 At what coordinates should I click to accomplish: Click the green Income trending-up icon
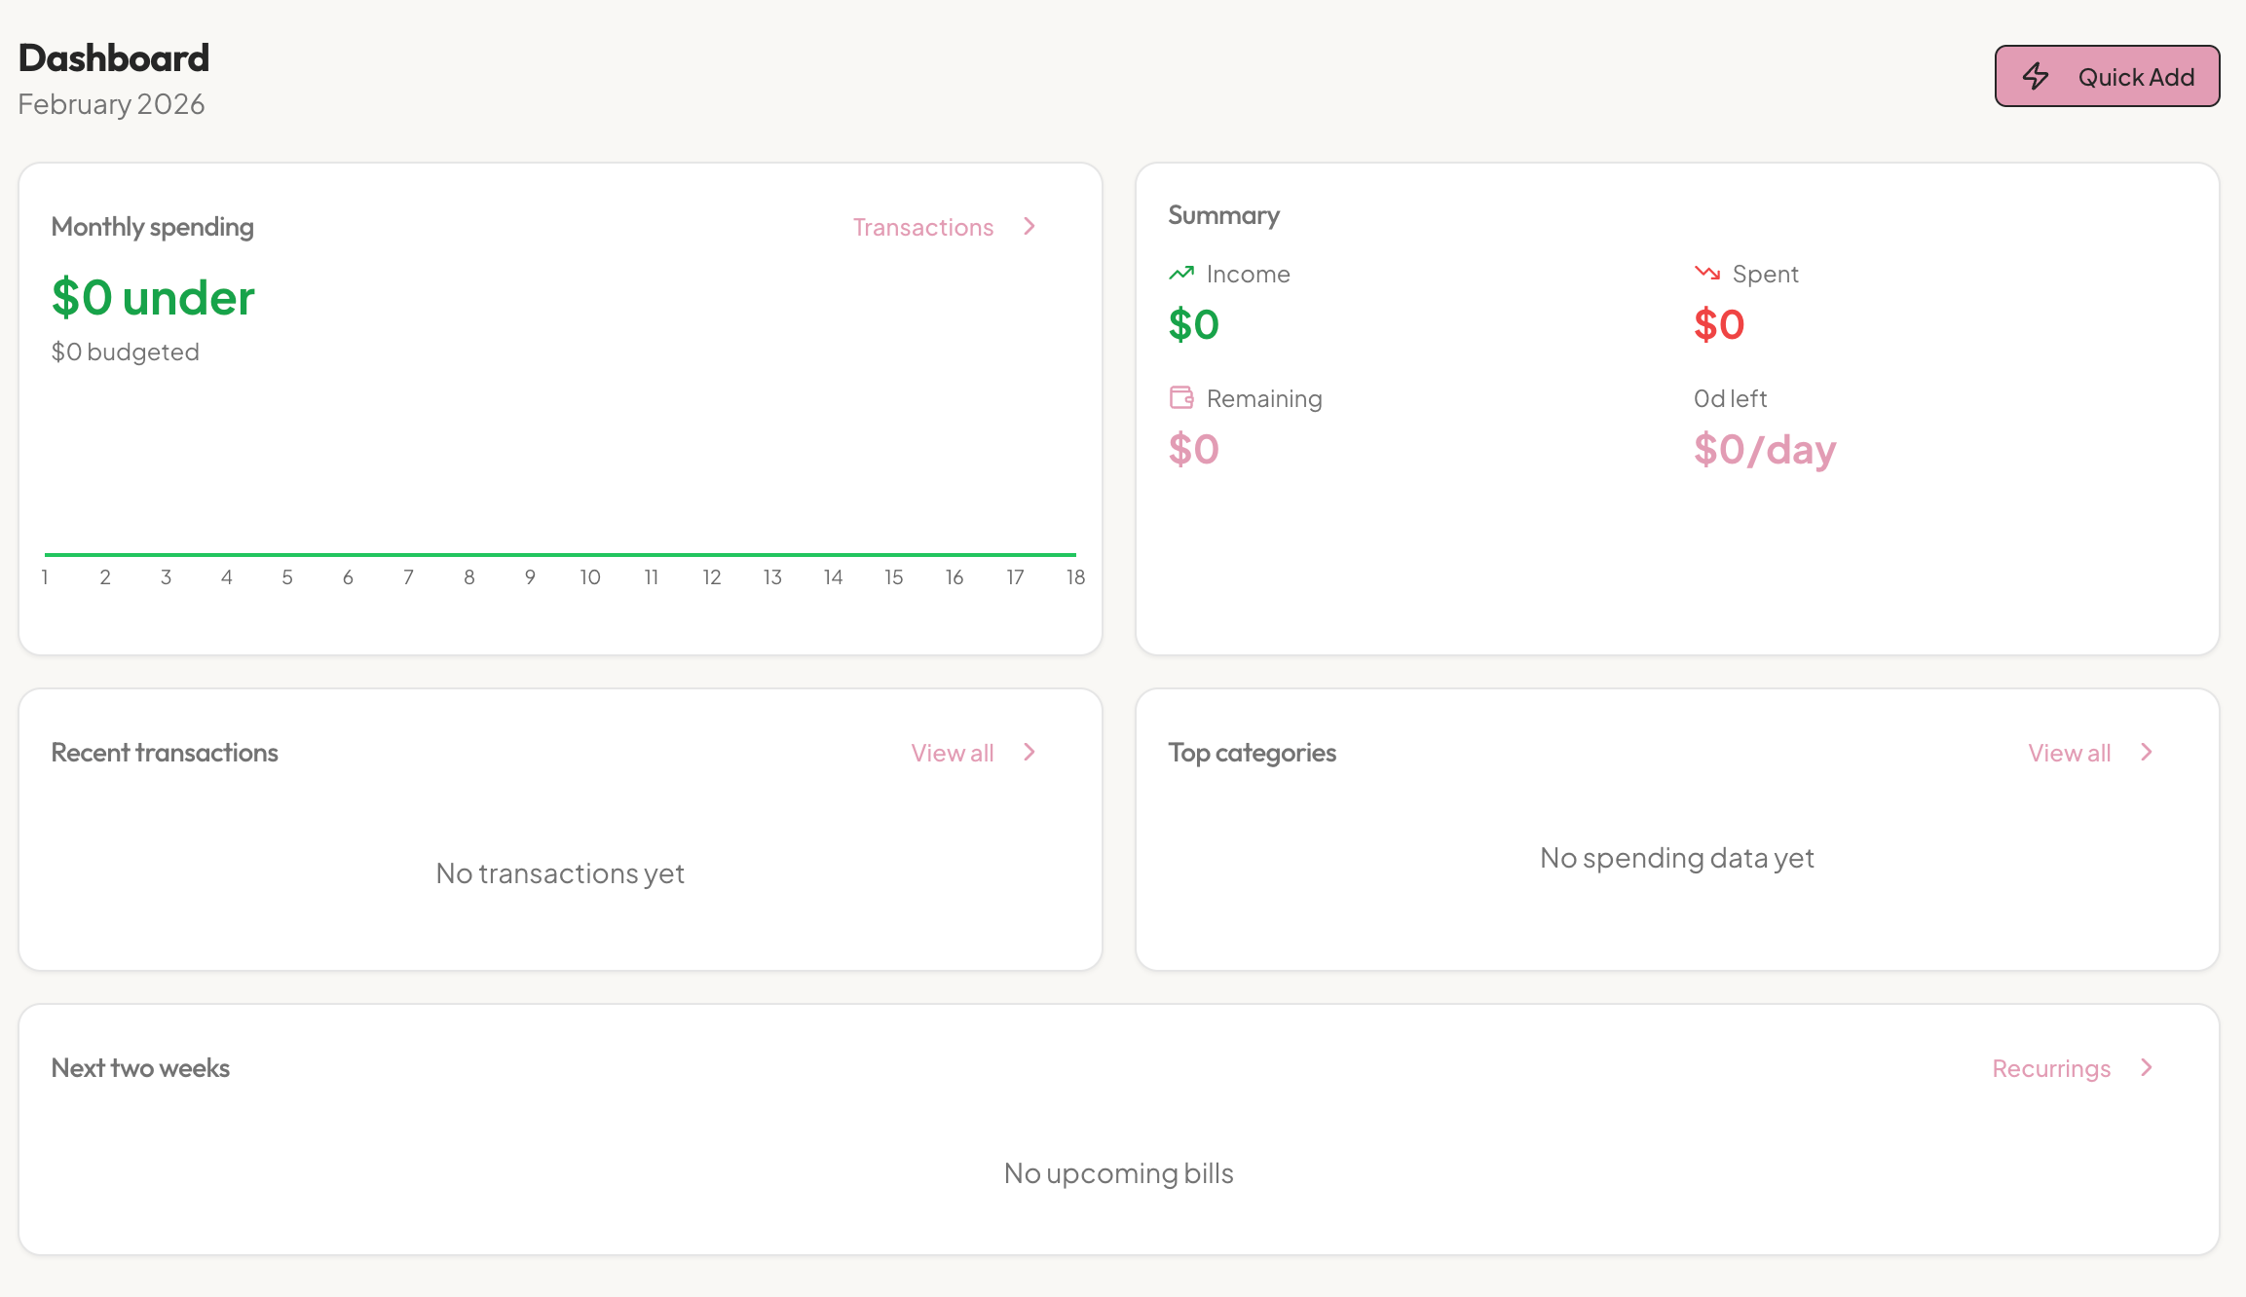1180,274
